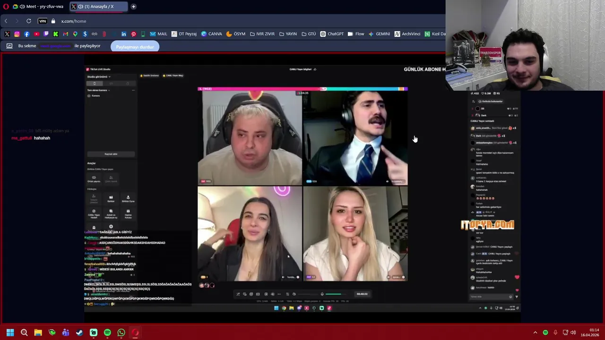
Task: Open the X bookmark icon
Action: [x=7, y=34]
